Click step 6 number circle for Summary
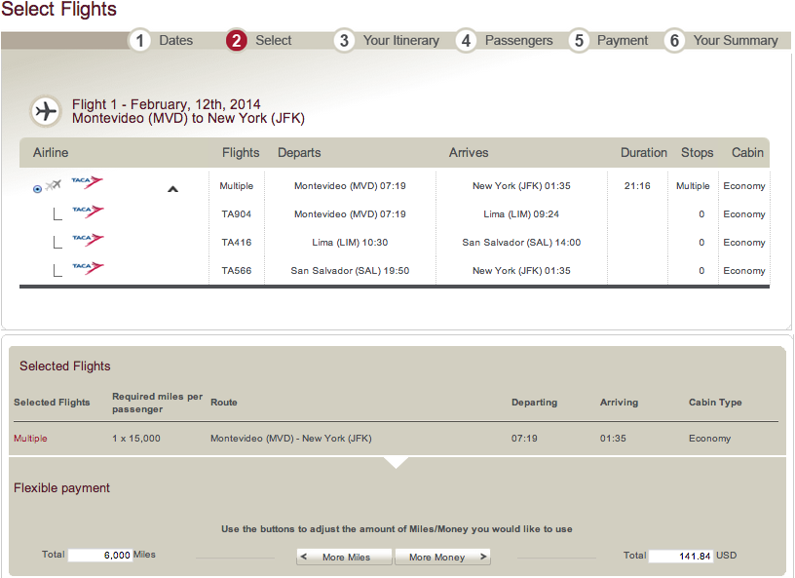 [673, 41]
